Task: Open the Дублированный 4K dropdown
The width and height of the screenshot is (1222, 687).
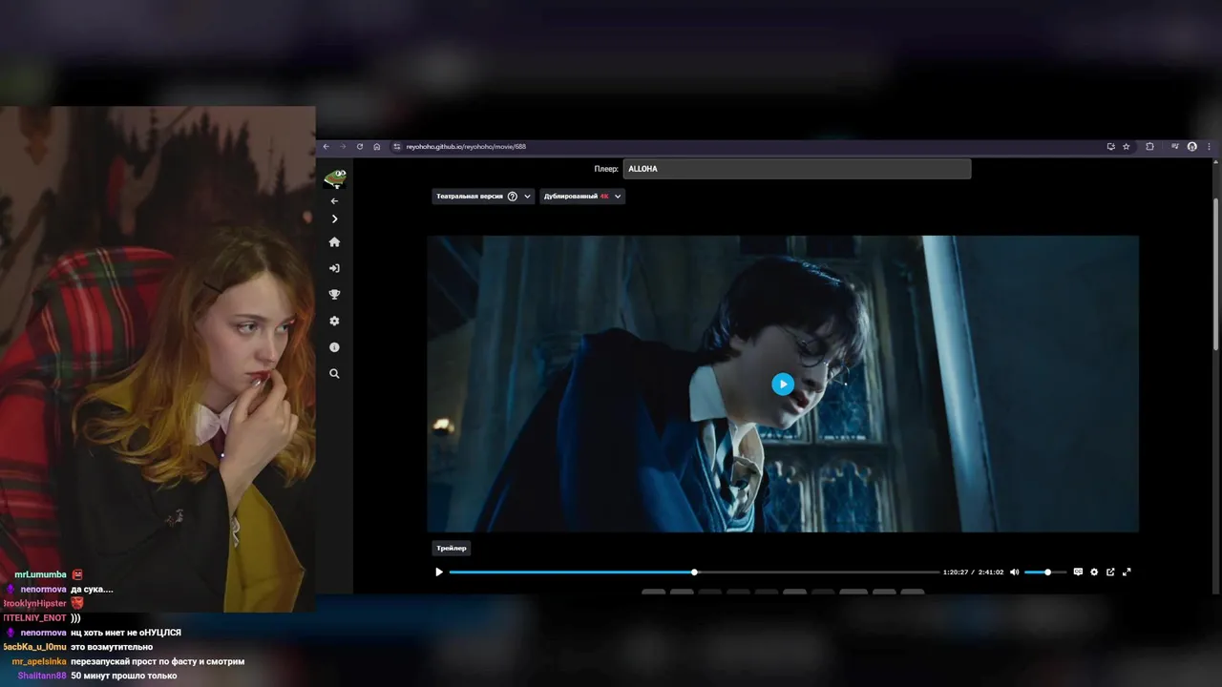Action: [582, 197]
